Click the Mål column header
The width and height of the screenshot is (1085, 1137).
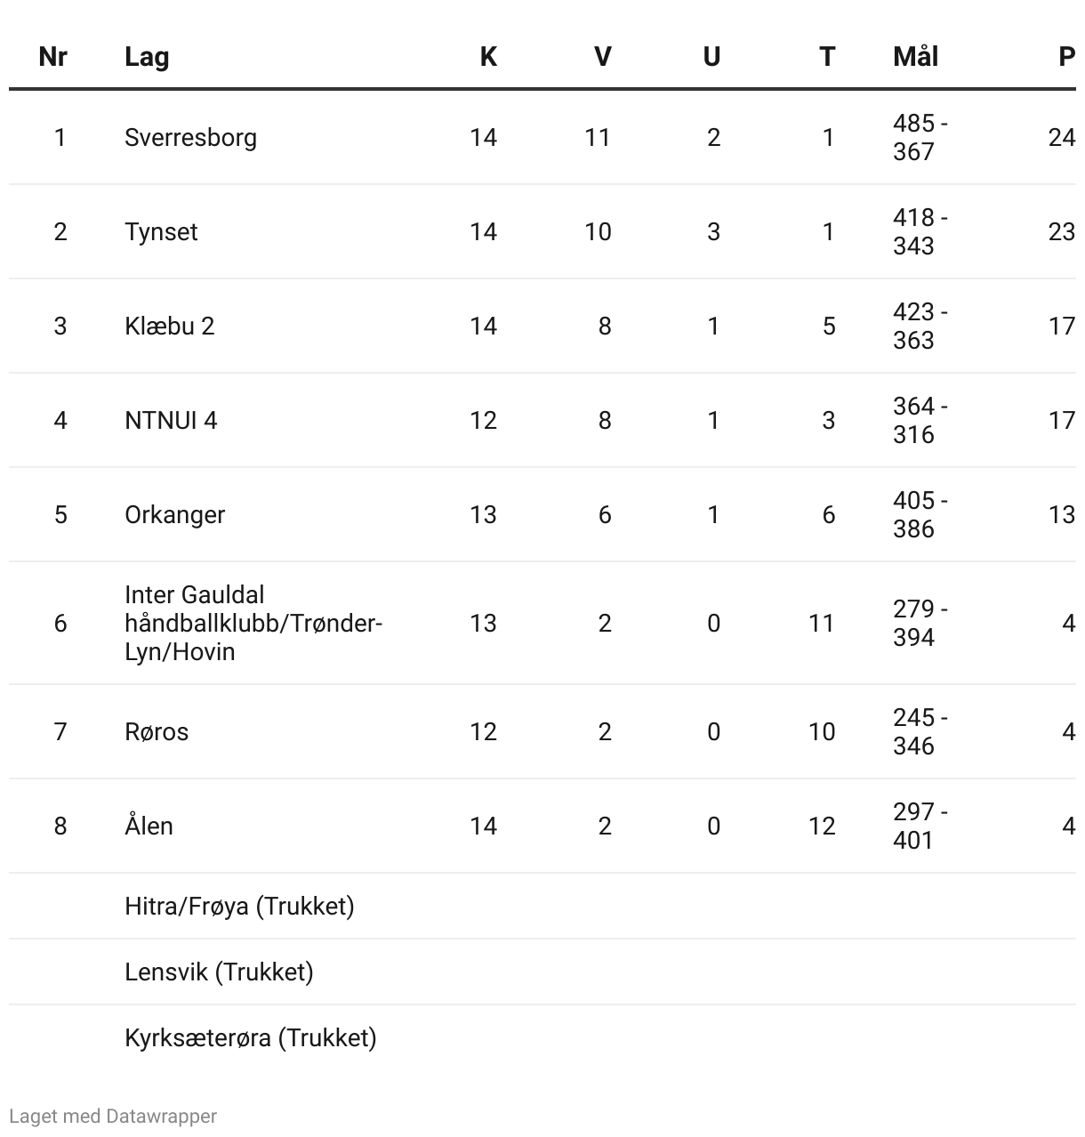(x=915, y=57)
